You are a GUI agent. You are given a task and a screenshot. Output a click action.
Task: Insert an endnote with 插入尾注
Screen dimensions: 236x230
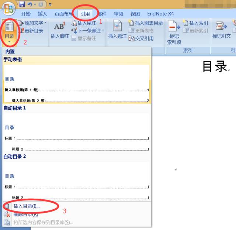84,23
